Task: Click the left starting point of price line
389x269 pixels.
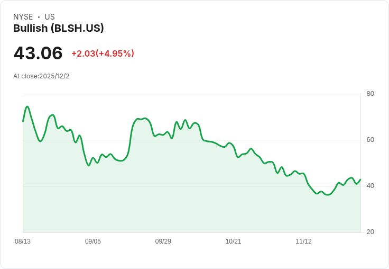Action: tap(23, 121)
